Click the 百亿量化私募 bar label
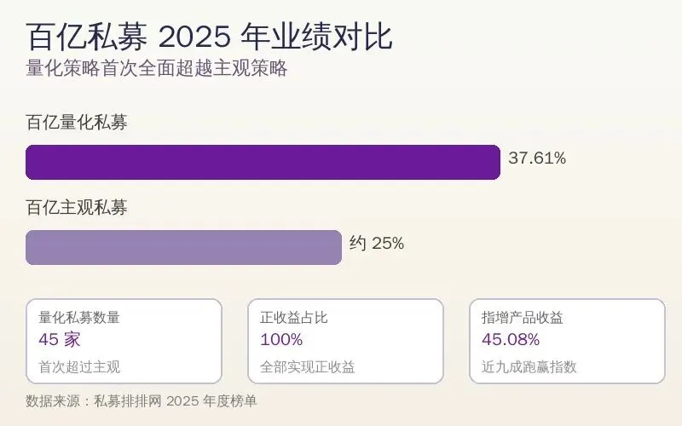Image resolution: width=682 pixels, height=426 pixels. (x=77, y=123)
